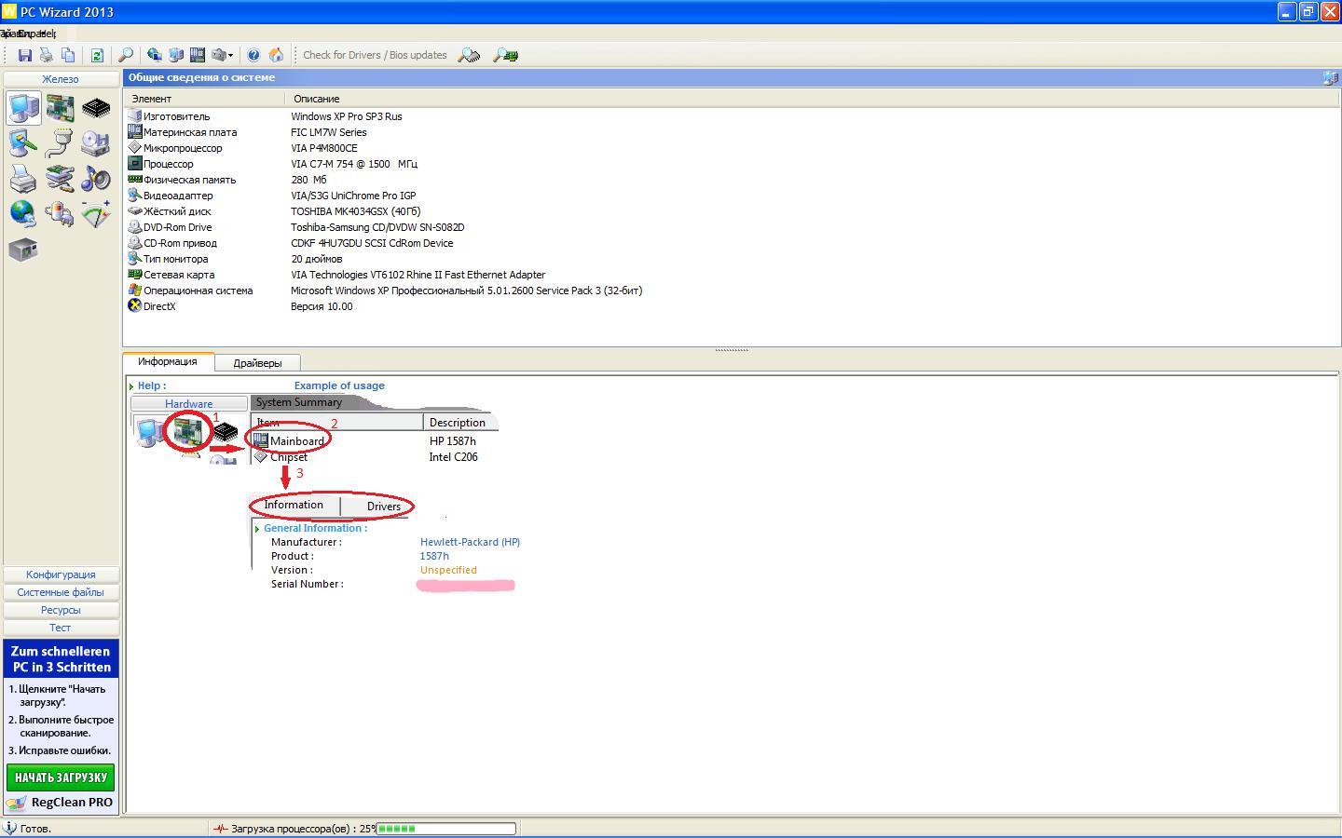Open the Ресурсы category
The height and width of the screenshot is (838, 1342).
click(x=61, y=610)
